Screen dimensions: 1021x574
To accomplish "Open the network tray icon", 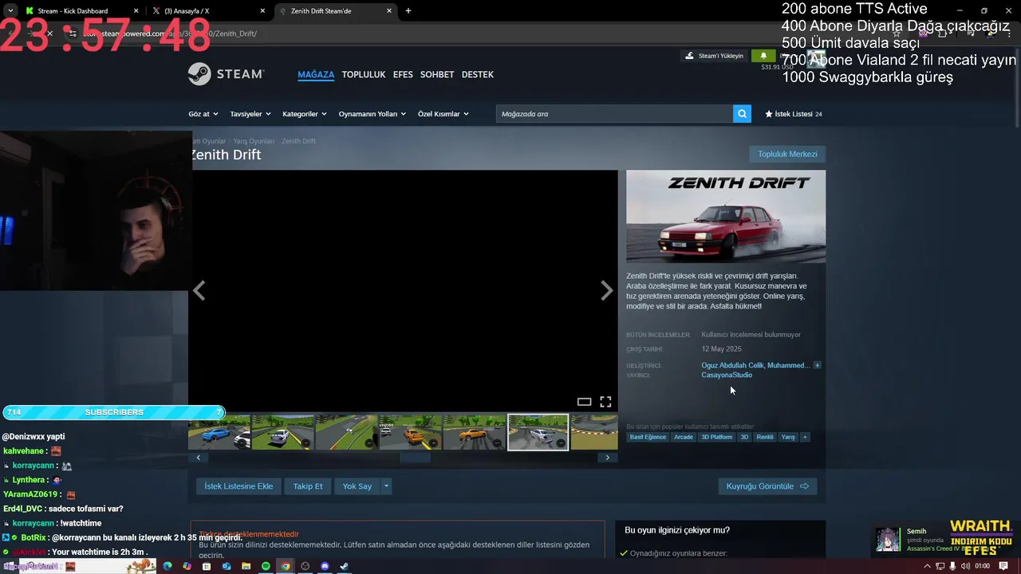I will tap(940, 566).
